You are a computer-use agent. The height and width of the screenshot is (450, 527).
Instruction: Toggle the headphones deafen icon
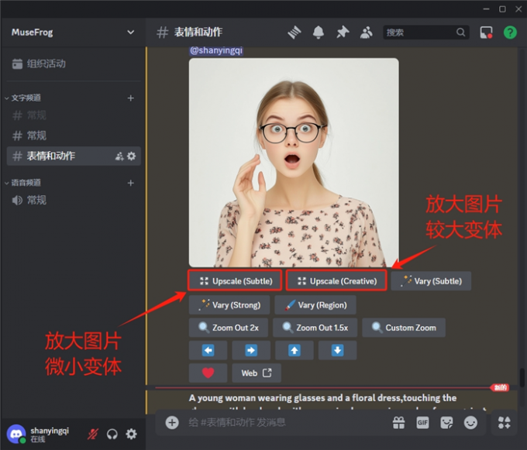[x=112, y=435]
